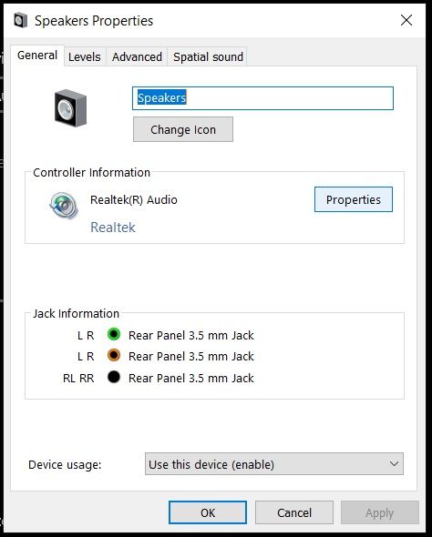
Task: Open controller Properties button
Action: point(354,199)
